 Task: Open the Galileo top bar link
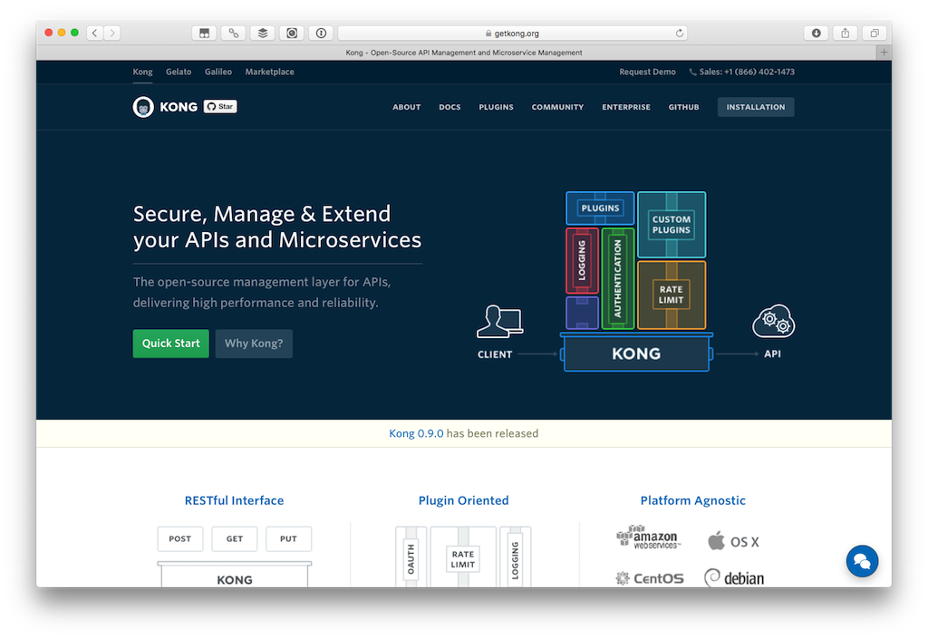pos(217,72)
